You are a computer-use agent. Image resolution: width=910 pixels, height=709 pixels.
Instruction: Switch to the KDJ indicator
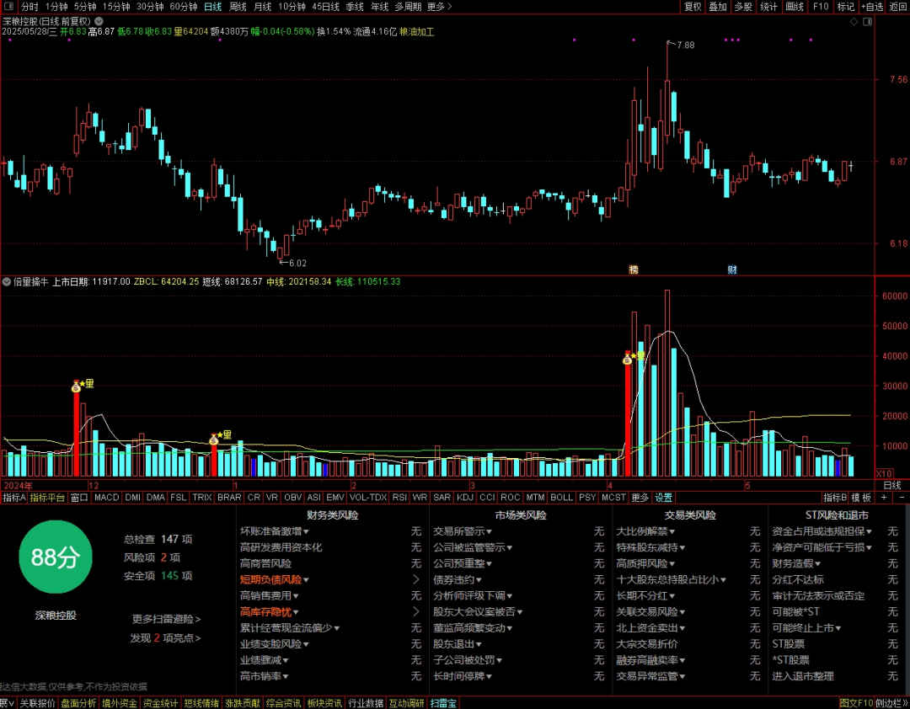click(x=465, y=498)
